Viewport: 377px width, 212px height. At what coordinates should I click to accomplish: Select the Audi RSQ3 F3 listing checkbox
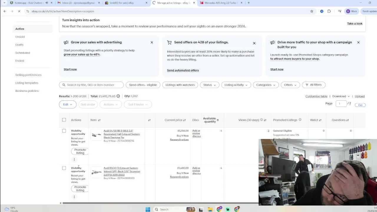pyautogui.click(x=64, y=168)
